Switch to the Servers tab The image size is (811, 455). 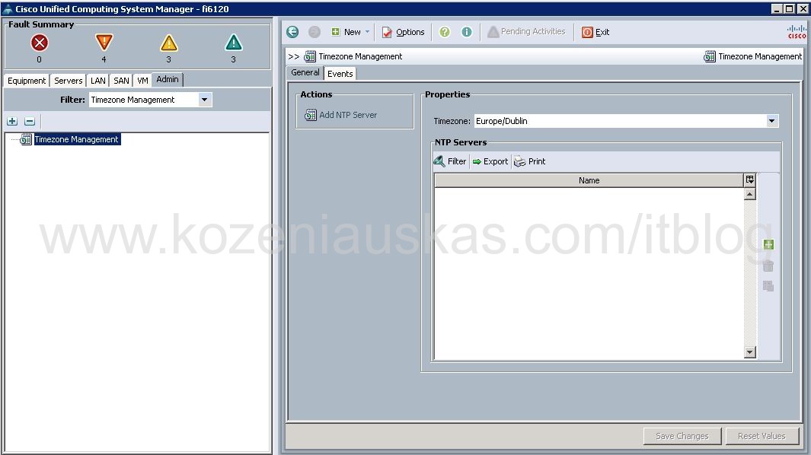click(69, 81)
